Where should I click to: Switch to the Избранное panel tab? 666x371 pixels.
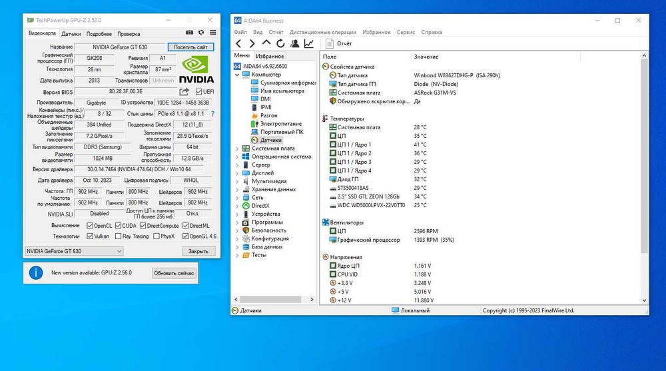click(270, 56)
